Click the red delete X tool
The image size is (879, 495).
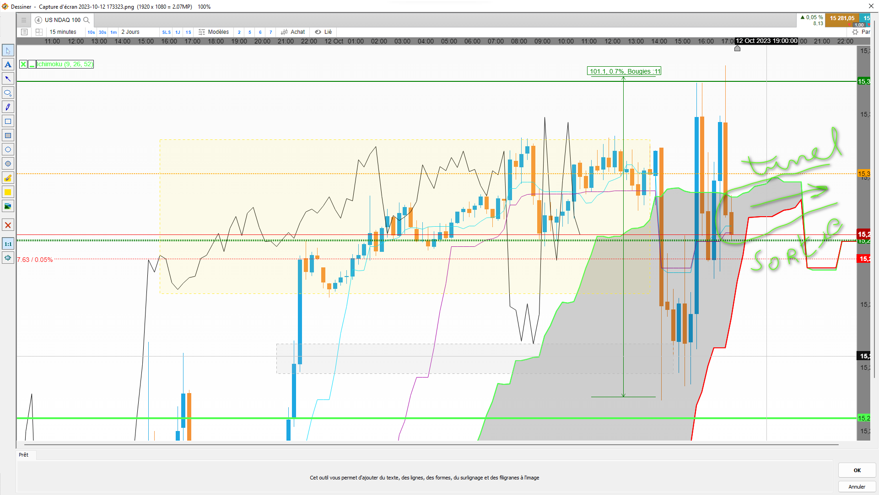tap(8, 225)
